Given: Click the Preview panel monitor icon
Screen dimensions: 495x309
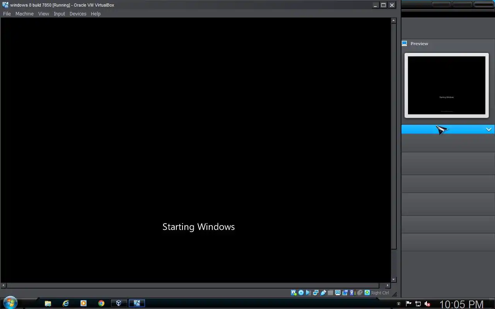Looking at the screenshot, I should (405, 43).
